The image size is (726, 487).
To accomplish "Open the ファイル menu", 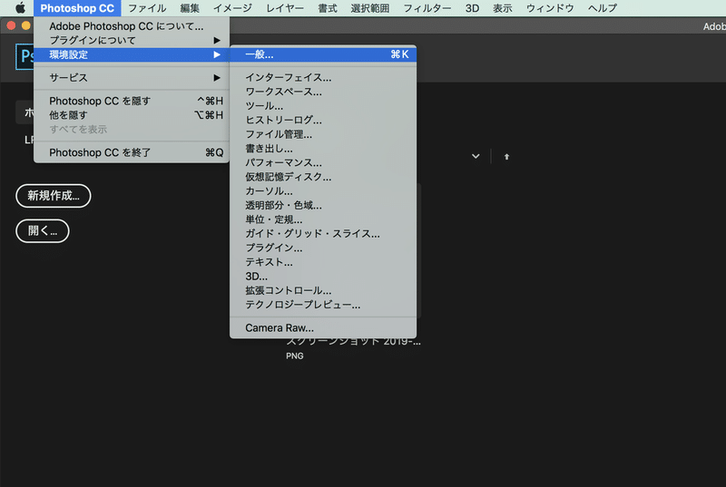I will pyautogui.click(x=147, y=8).
